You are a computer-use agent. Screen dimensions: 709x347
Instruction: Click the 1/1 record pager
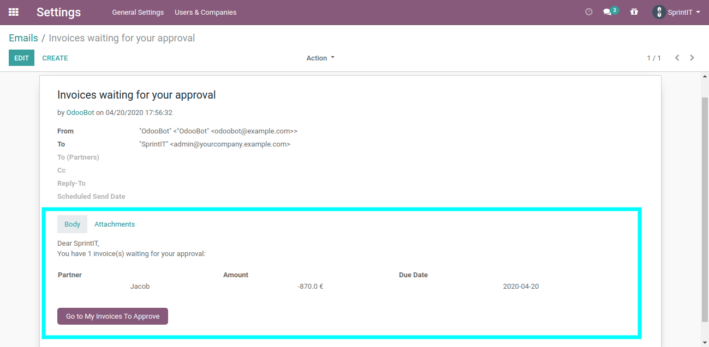tap(653, 58)
